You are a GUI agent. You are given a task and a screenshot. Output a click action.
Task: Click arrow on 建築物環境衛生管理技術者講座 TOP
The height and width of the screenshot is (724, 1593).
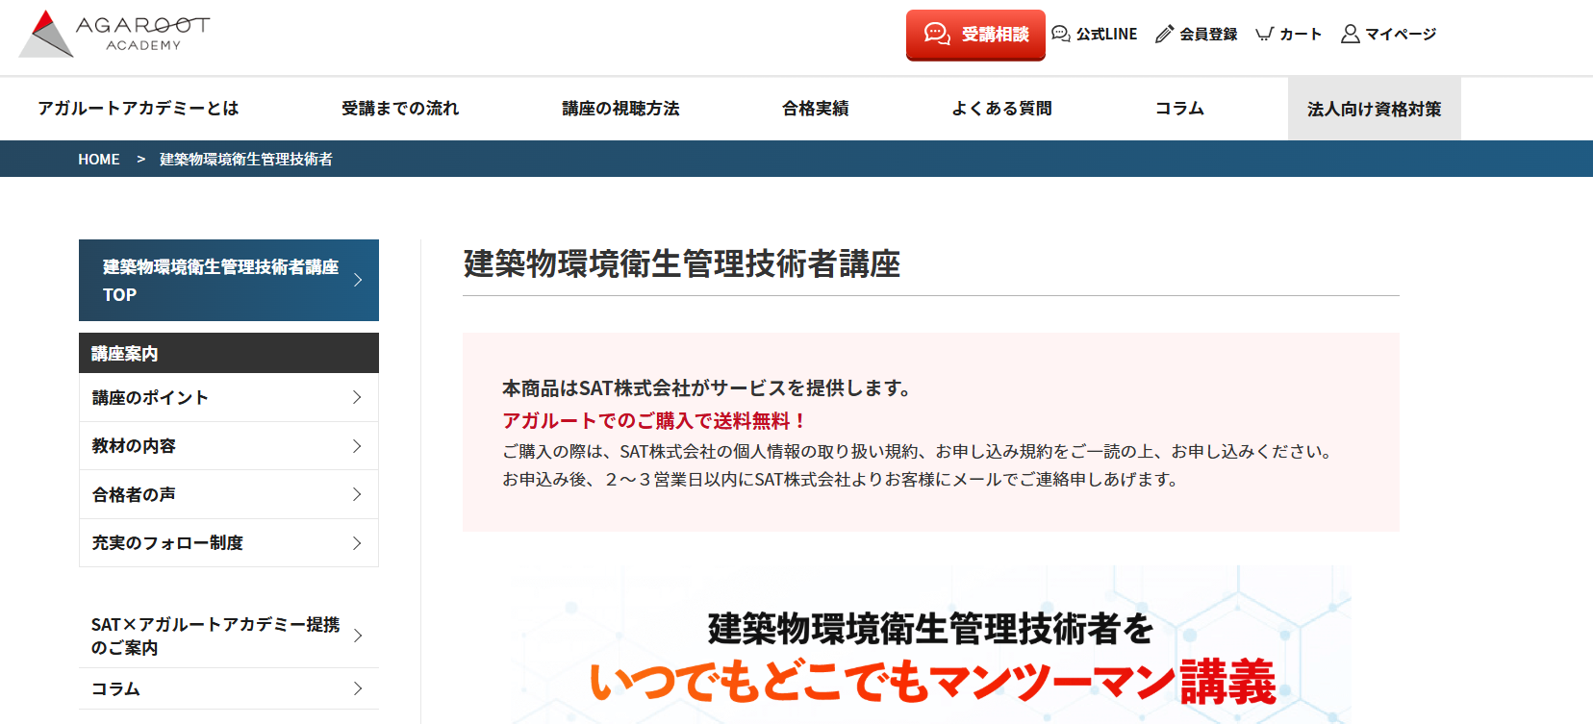(x=358, y=280)
